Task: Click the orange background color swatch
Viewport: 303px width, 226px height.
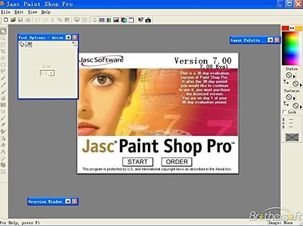Action: (299, 28)
